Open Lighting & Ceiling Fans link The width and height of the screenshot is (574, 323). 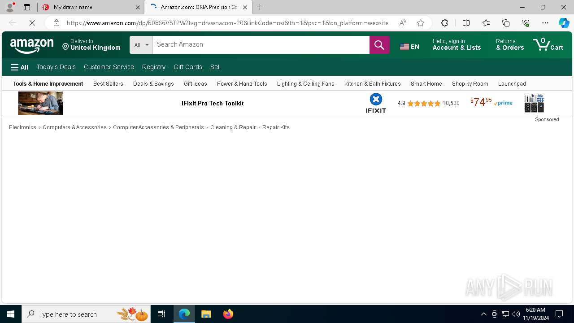tap(306, 84)
